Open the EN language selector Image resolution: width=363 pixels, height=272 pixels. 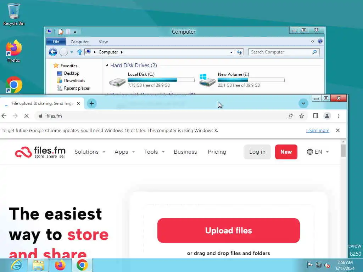click(x=318, y=152)
